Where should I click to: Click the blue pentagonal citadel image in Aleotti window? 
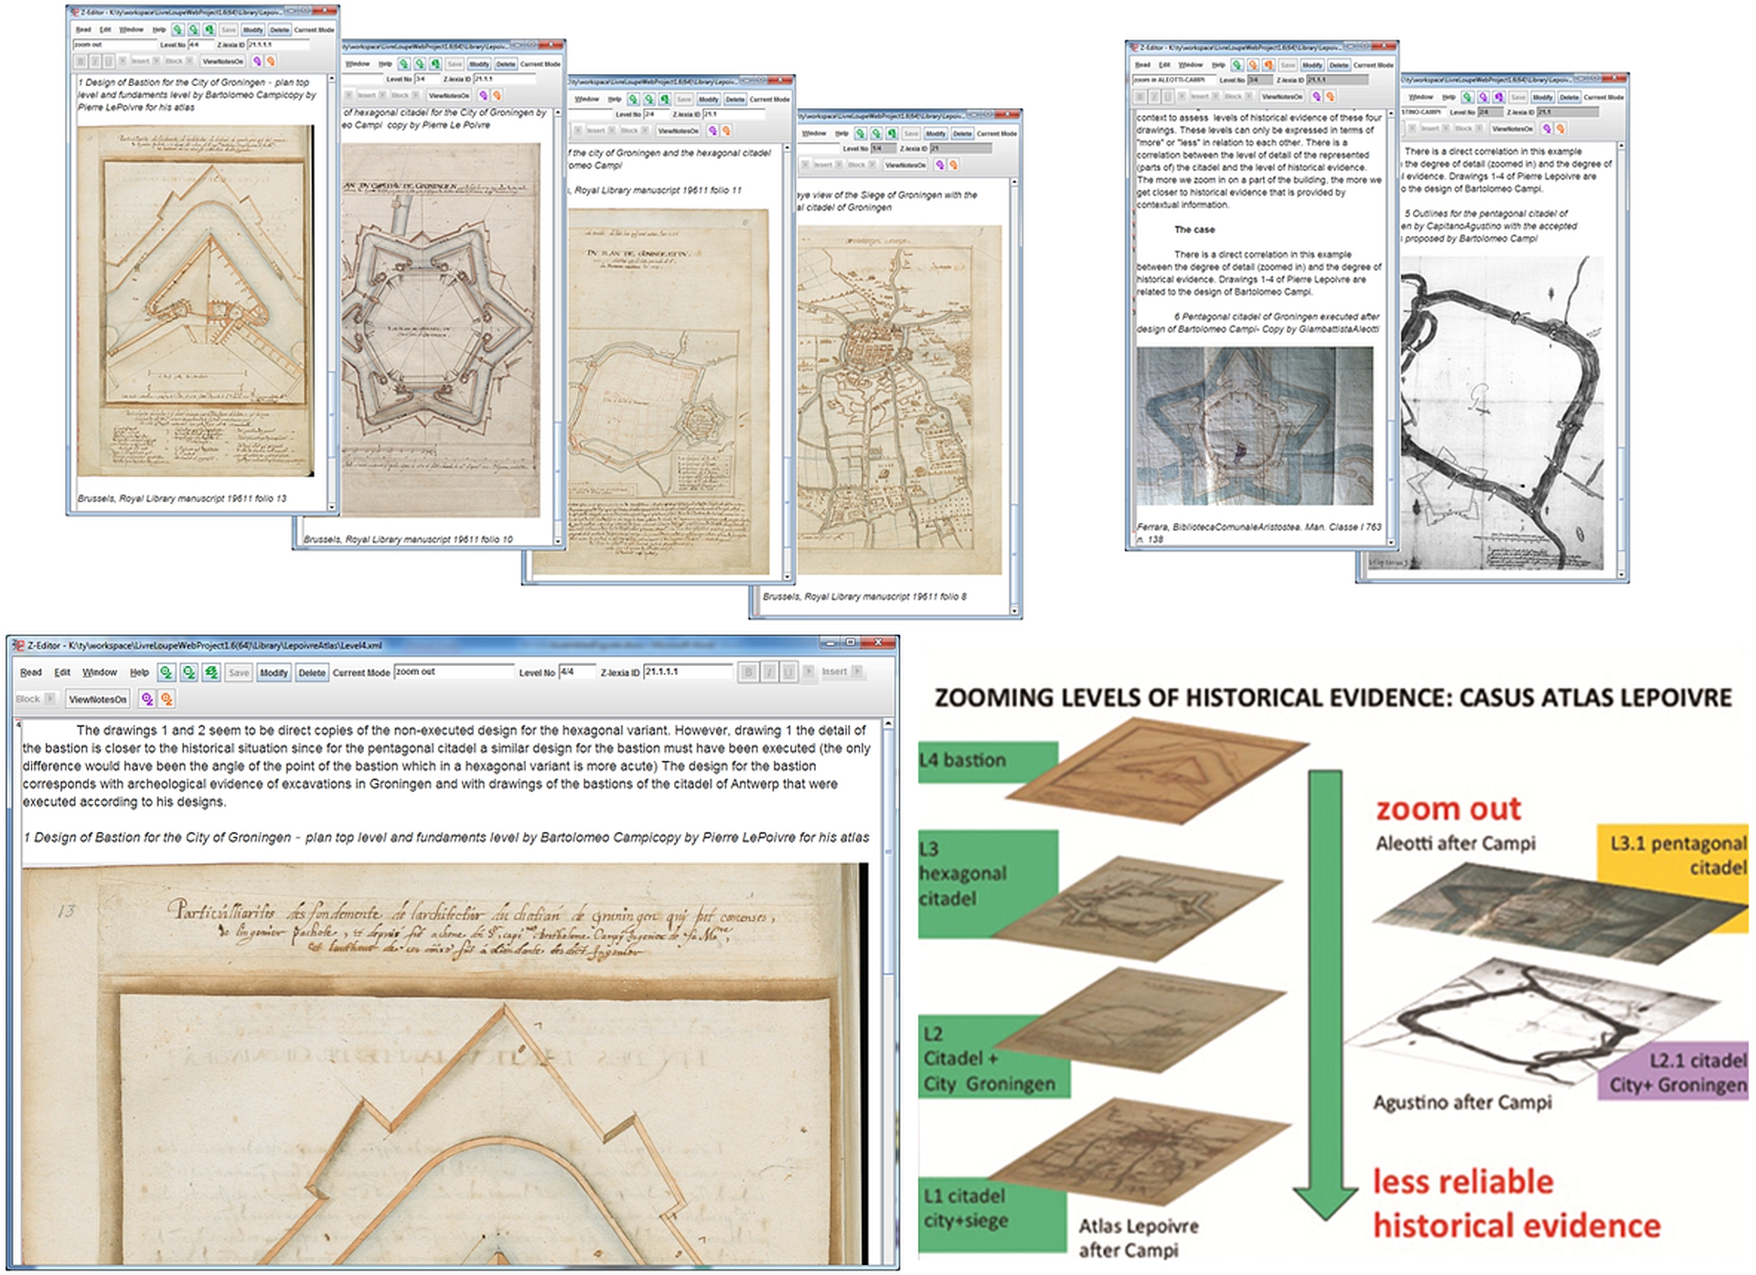[x=1254, y=425]
